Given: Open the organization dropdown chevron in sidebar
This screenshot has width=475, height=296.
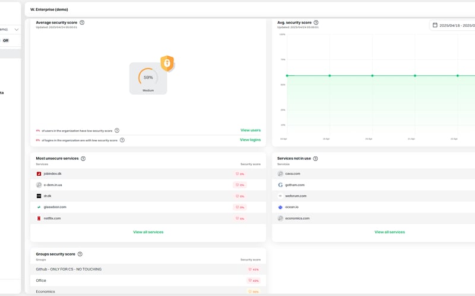Looking at the screenshot, I should point(17,30).
